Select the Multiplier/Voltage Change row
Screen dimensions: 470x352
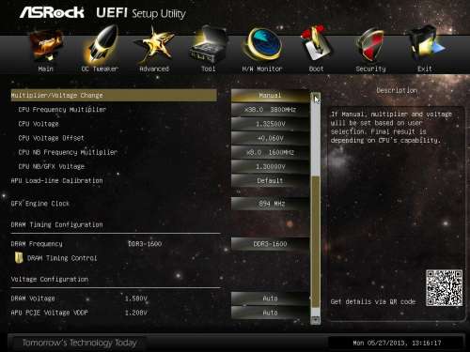tap(114, 95)
